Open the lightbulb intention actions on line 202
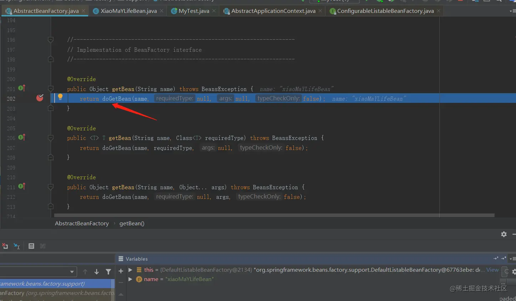Image resolution: width=516 pixels, height=301 pixels. coord(60,97)
